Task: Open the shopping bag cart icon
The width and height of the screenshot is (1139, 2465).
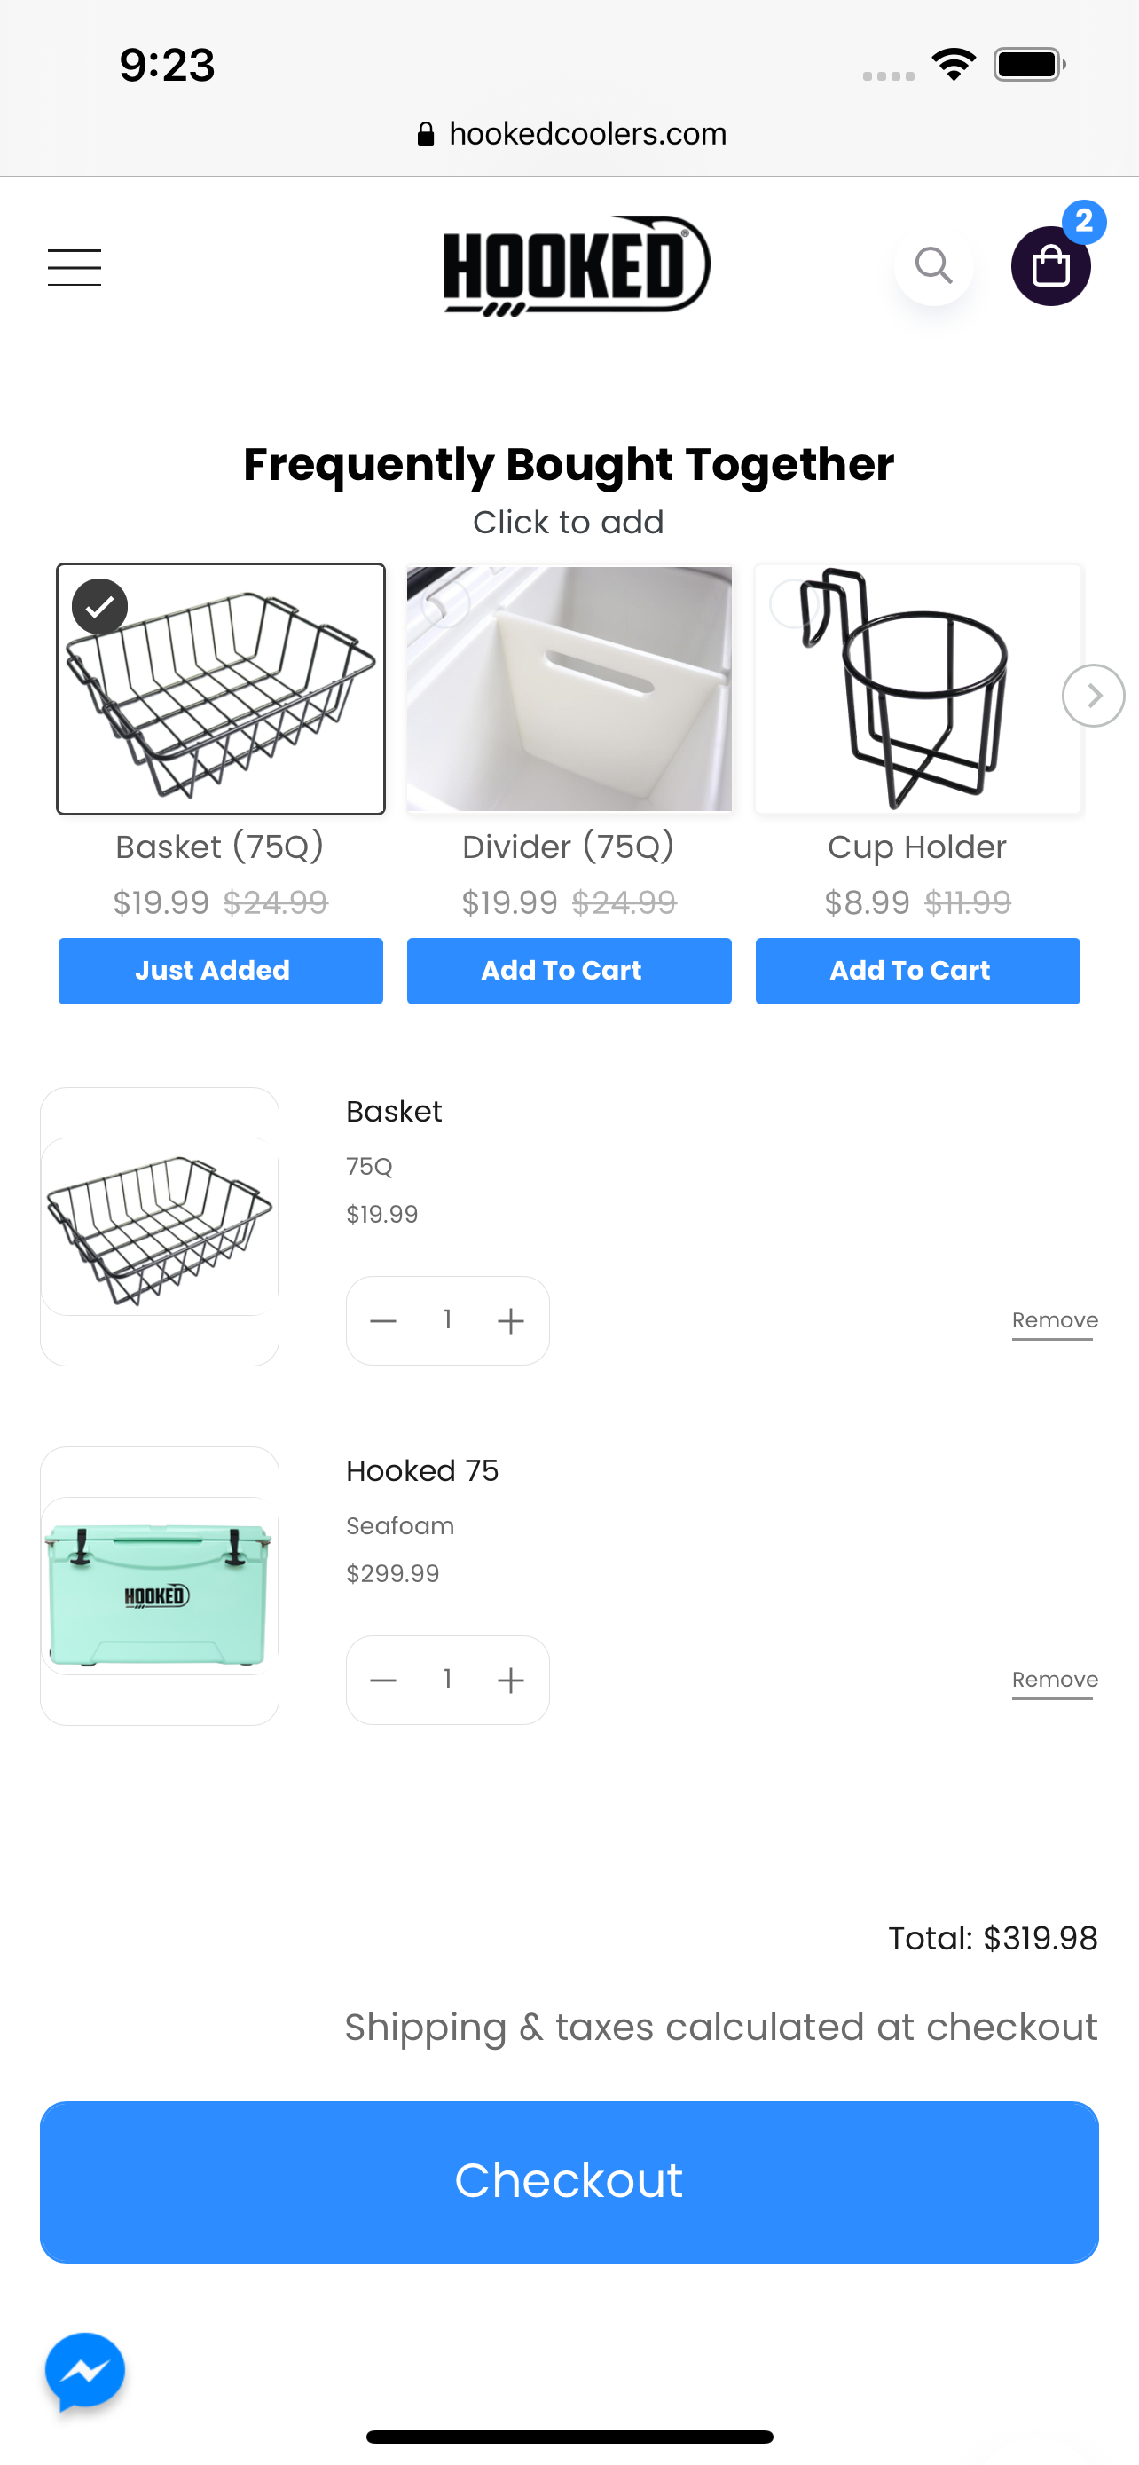Action: coord(1050,266)
